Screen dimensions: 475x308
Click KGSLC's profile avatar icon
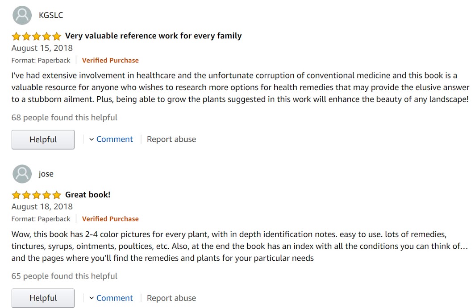22,15
